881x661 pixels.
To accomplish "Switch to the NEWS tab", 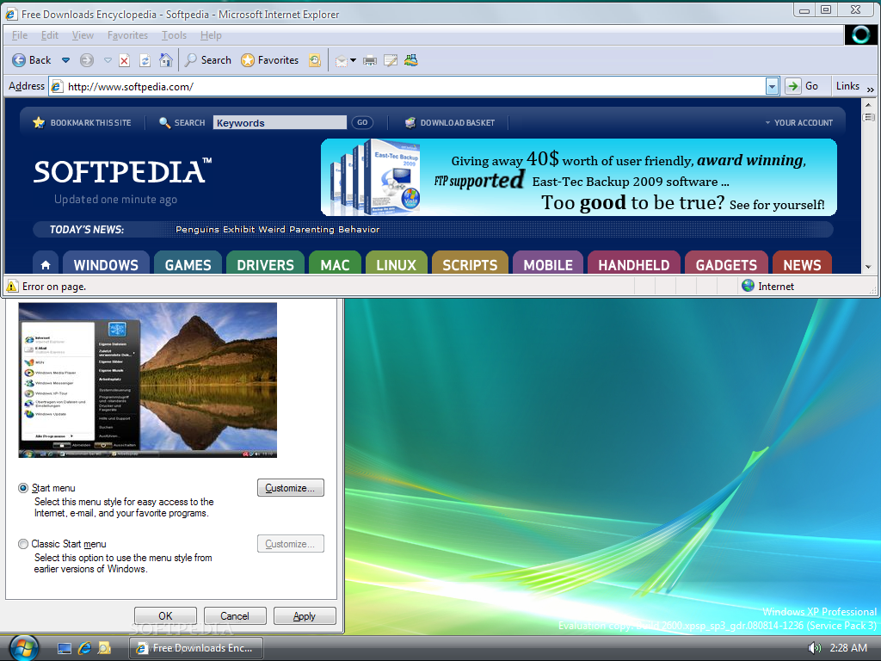I will click(802, 265).
